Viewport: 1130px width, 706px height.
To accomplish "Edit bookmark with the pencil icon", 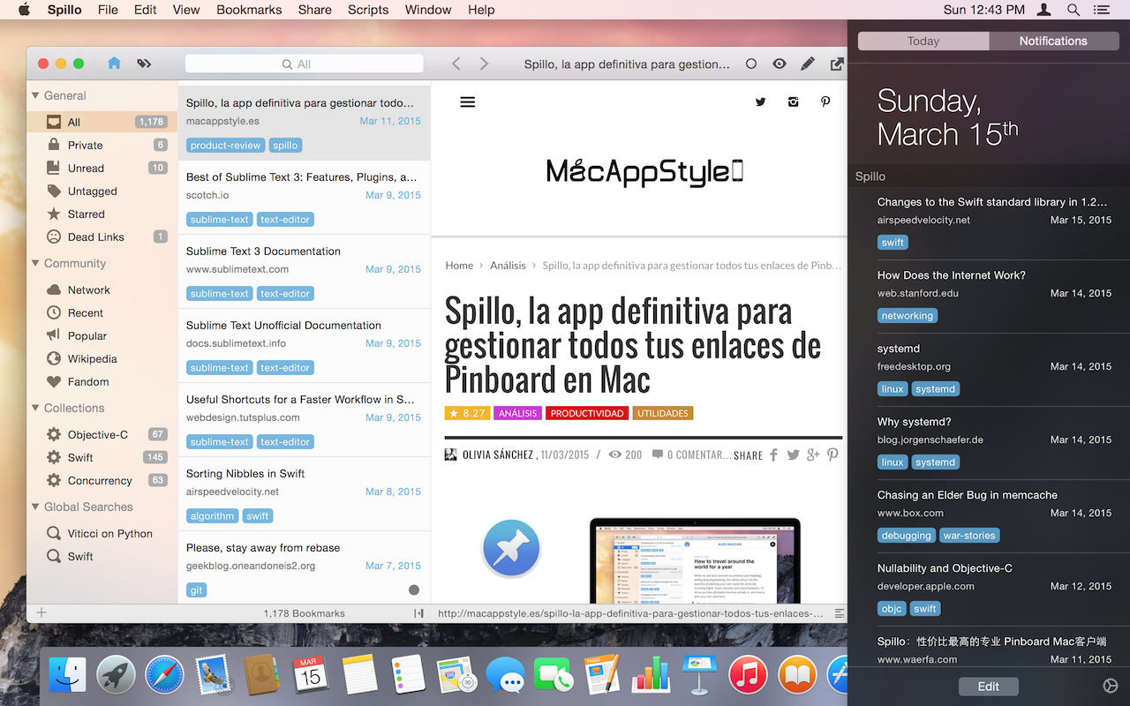I will click(x=808, y=64).
